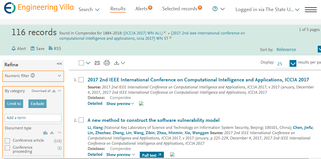The image size is (321, 159).
Task: Check the Conference proceeding filter
Action: [8, 148]
